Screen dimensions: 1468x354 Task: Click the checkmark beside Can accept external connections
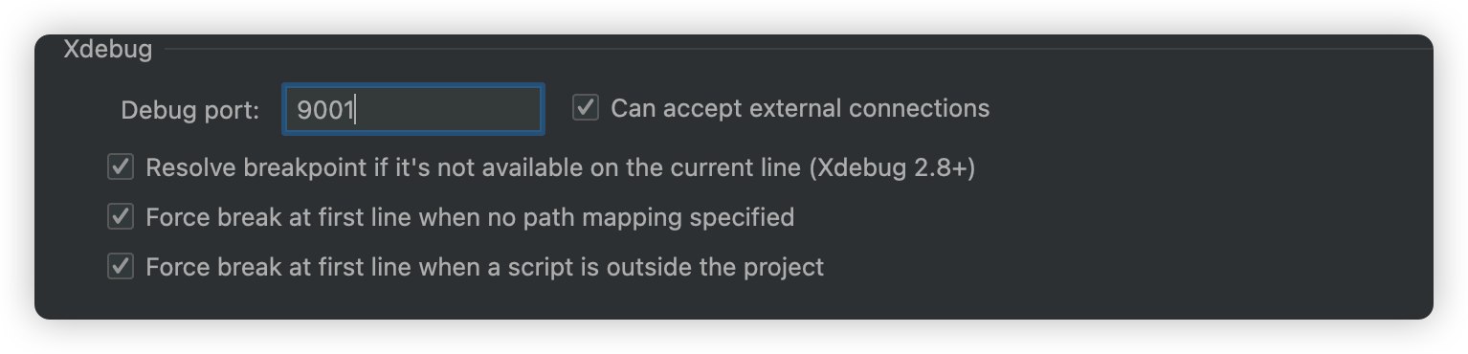pyautogui.click(x=586, y=107)
